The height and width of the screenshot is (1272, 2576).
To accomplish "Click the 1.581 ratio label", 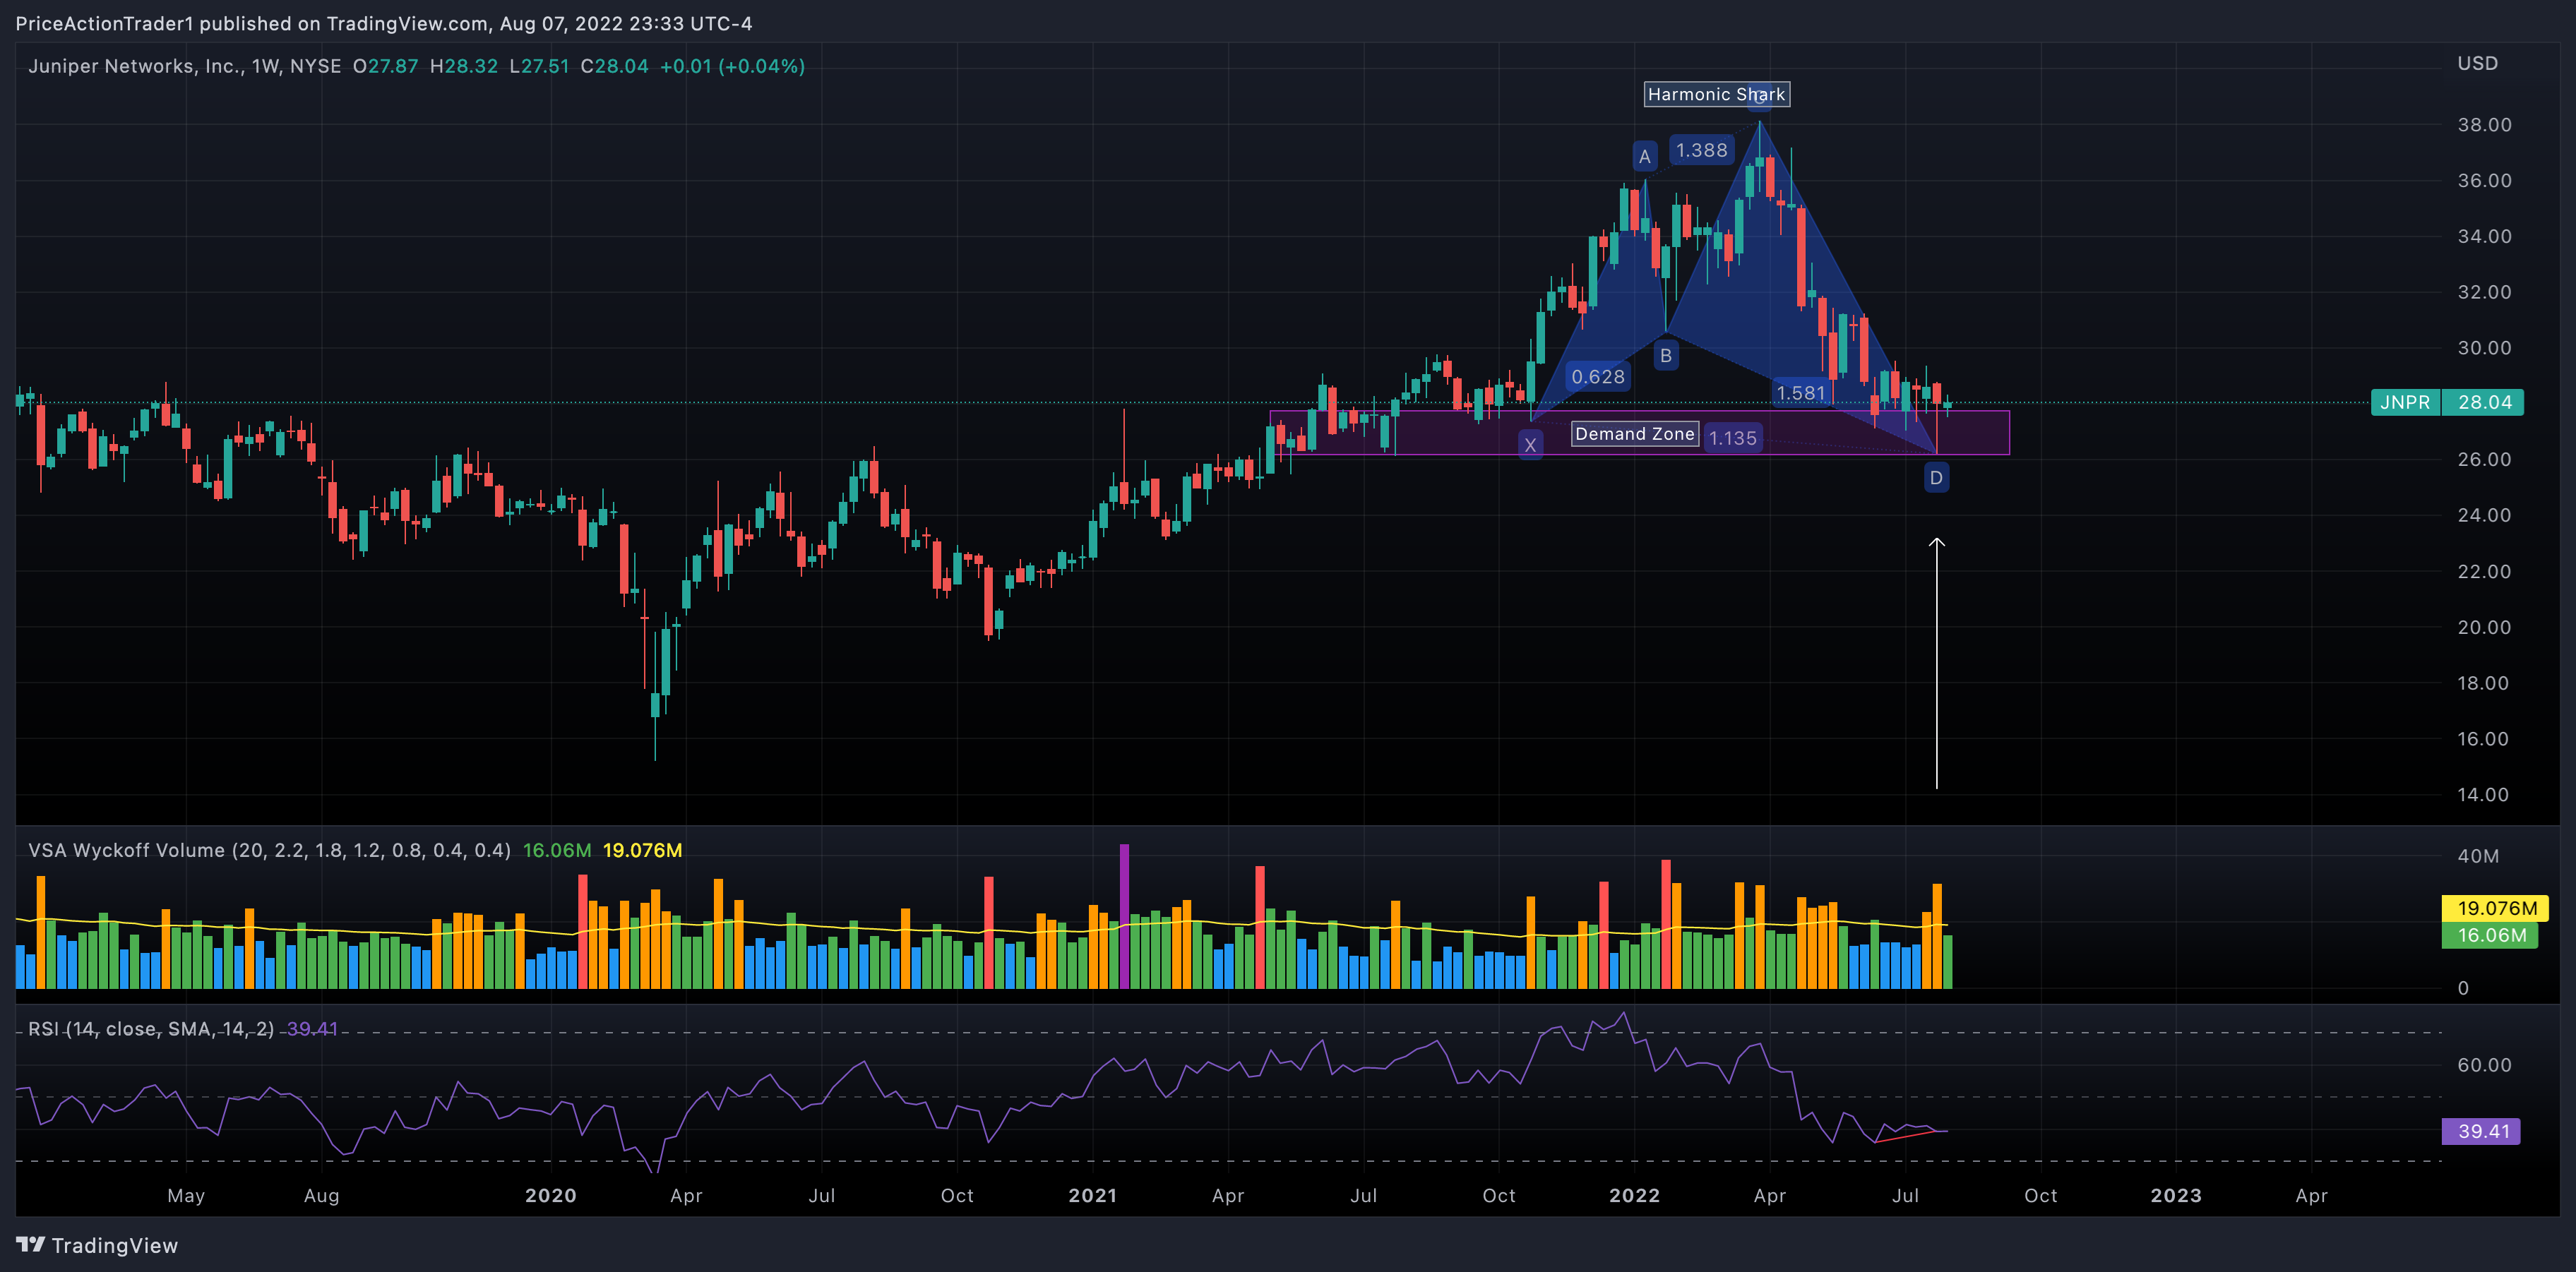I will coord(1801,393).
